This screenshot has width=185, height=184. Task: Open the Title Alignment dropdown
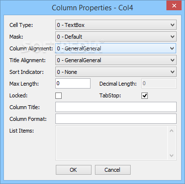click(x=116, y=60)
